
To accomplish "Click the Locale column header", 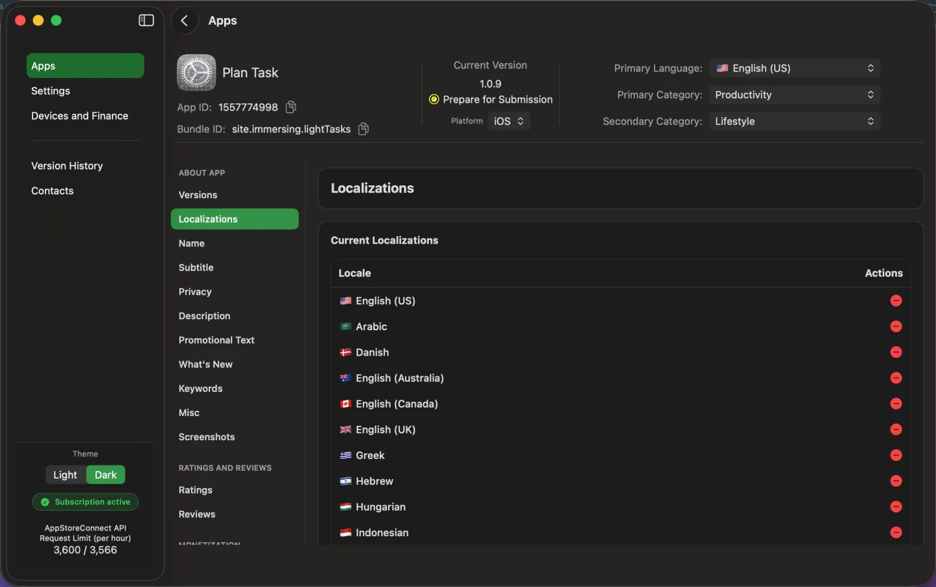I will (x=355, y=273).
